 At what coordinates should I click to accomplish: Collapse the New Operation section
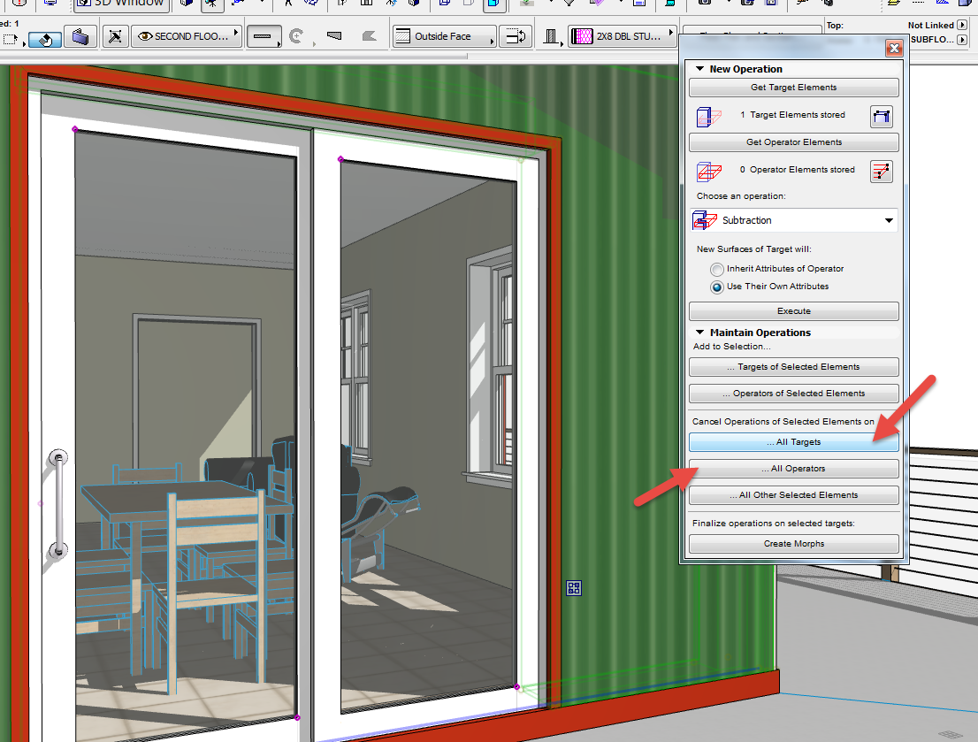pyautogui.click(x=699, y=68)
